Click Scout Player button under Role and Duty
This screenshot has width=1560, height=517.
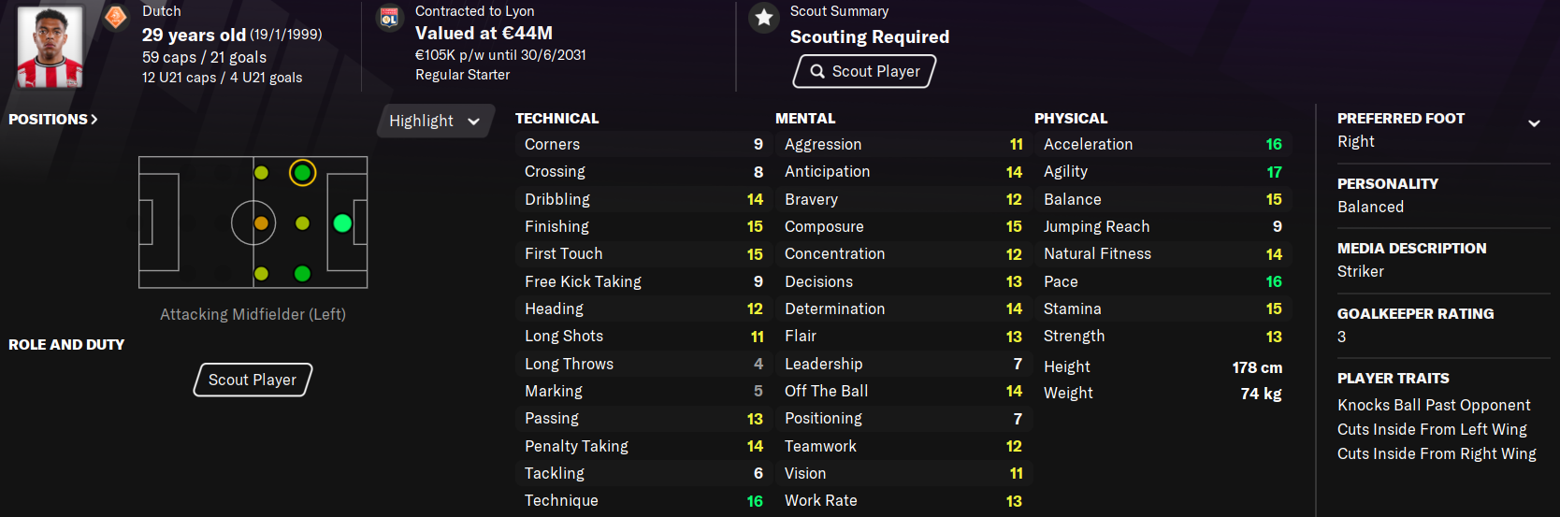coord(253,380)
